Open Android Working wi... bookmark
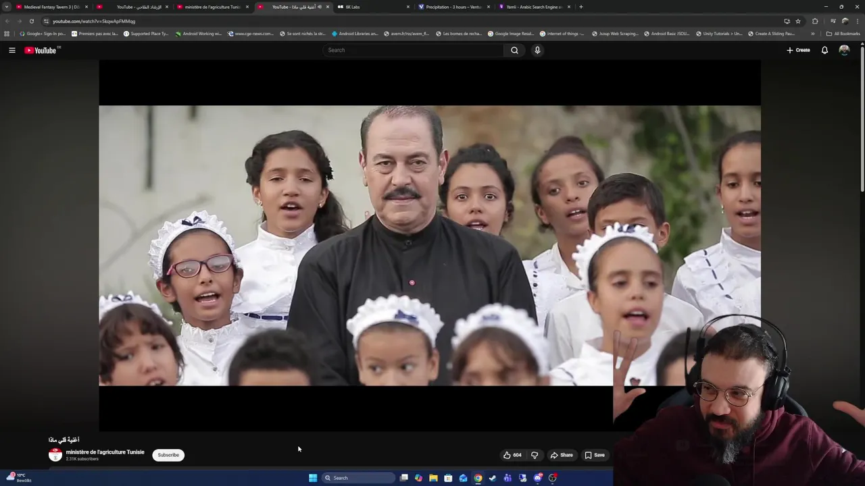Image resolution: width=865 pixels, height=486 pixels. [198, 33]
